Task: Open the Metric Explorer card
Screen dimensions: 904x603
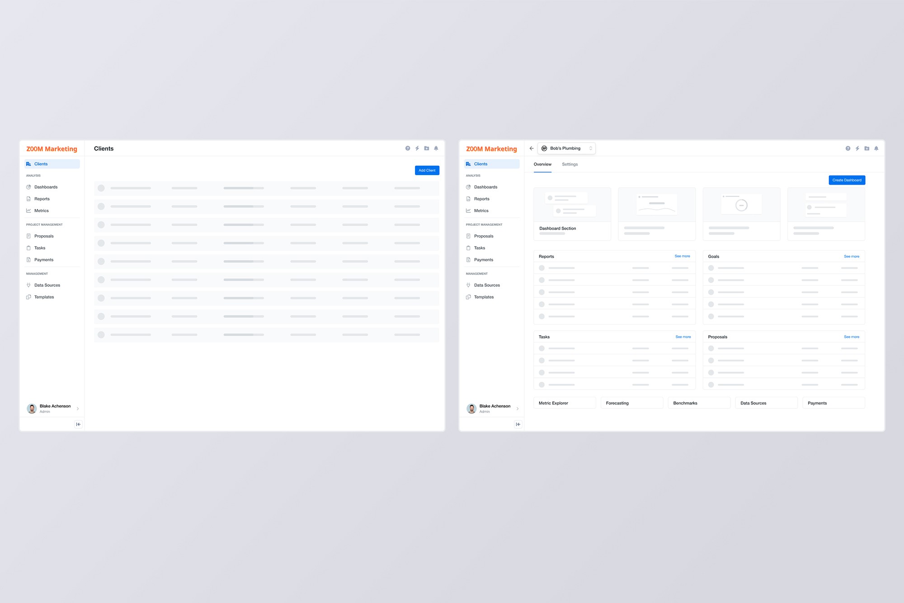Action: [x=564, y=403]
